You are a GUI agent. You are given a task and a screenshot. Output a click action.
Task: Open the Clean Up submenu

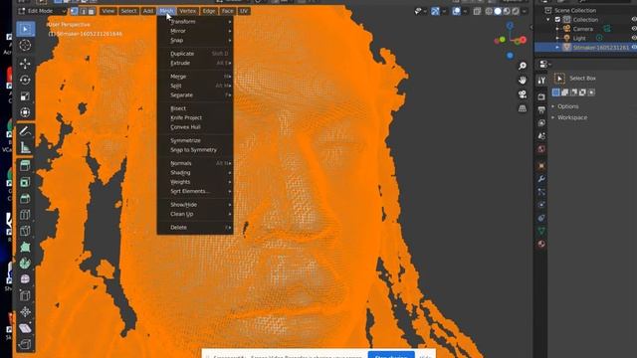[195, 214]
